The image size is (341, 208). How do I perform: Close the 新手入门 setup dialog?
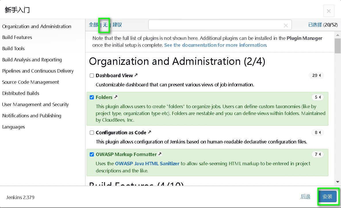[x=329, y=11]
